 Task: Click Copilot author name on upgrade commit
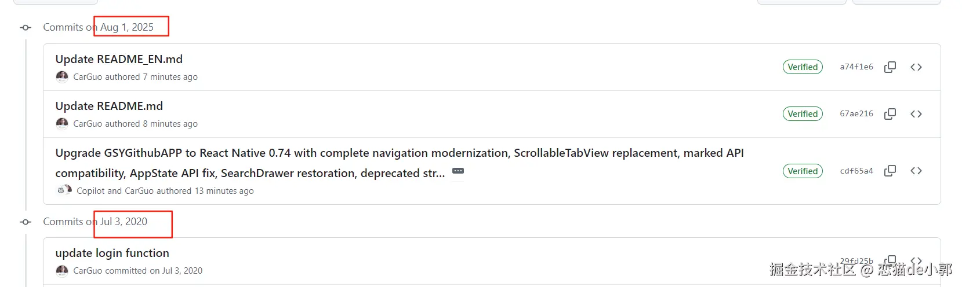tap(90, 191)
